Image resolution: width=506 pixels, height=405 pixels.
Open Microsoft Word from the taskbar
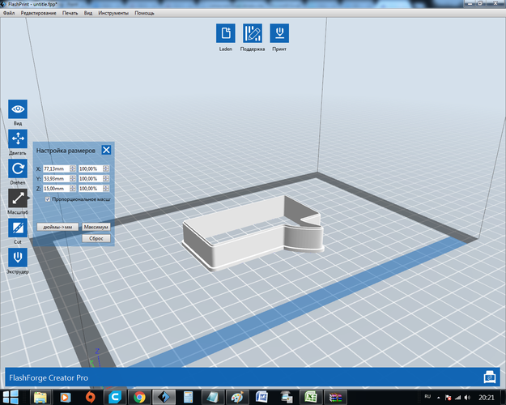pos(262,397)
